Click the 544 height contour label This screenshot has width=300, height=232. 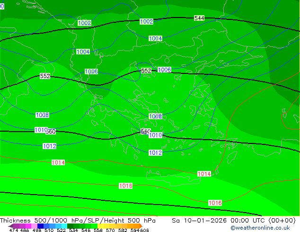click(x=199, y=18)
